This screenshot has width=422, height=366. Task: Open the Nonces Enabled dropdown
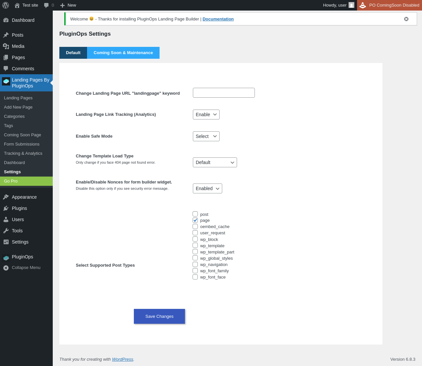coord(207,188)
